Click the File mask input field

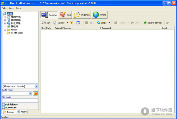tap(20, 100)
